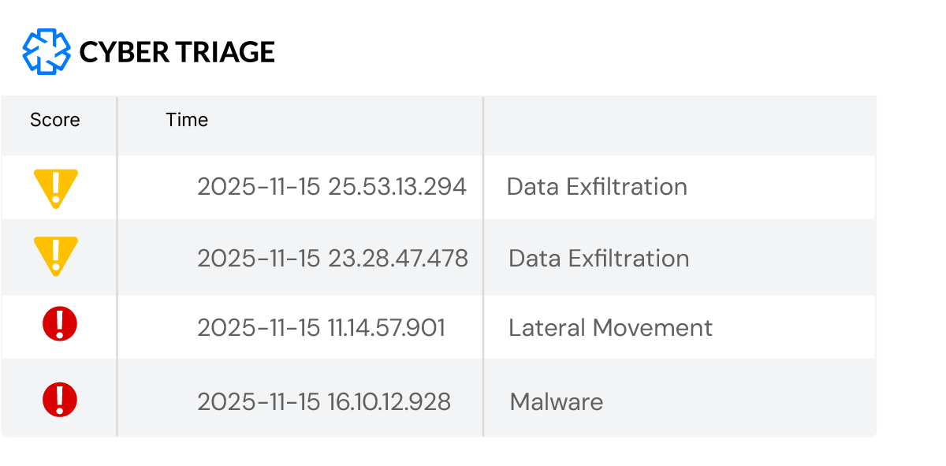Select the timestamp 2025-11-15 25.53.13.294

332,187
